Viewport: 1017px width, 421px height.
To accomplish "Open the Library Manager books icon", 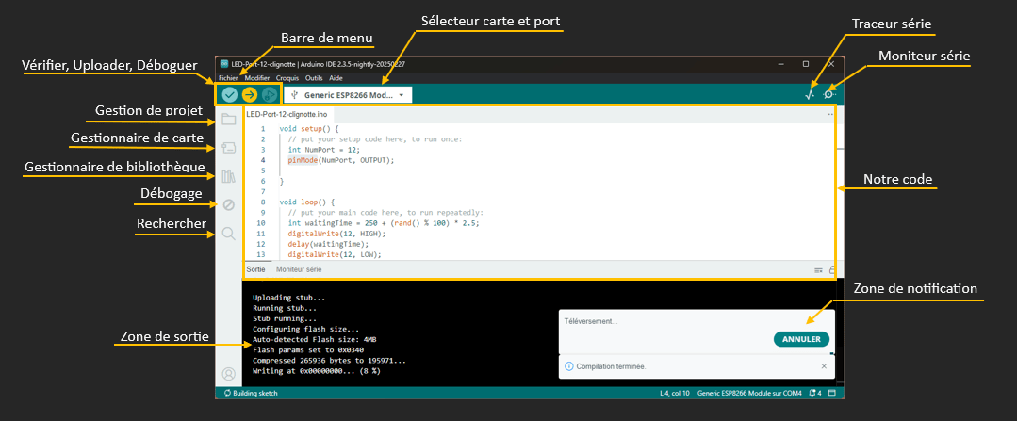I will coord(228,176).
